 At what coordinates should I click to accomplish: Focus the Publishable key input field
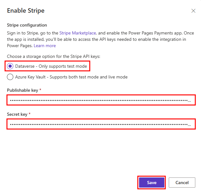[x=98, y=100]
